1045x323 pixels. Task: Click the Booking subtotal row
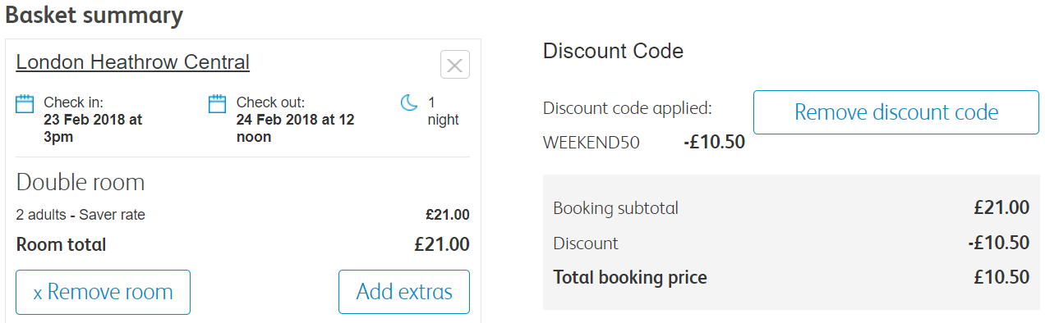[x=791, y=207]
